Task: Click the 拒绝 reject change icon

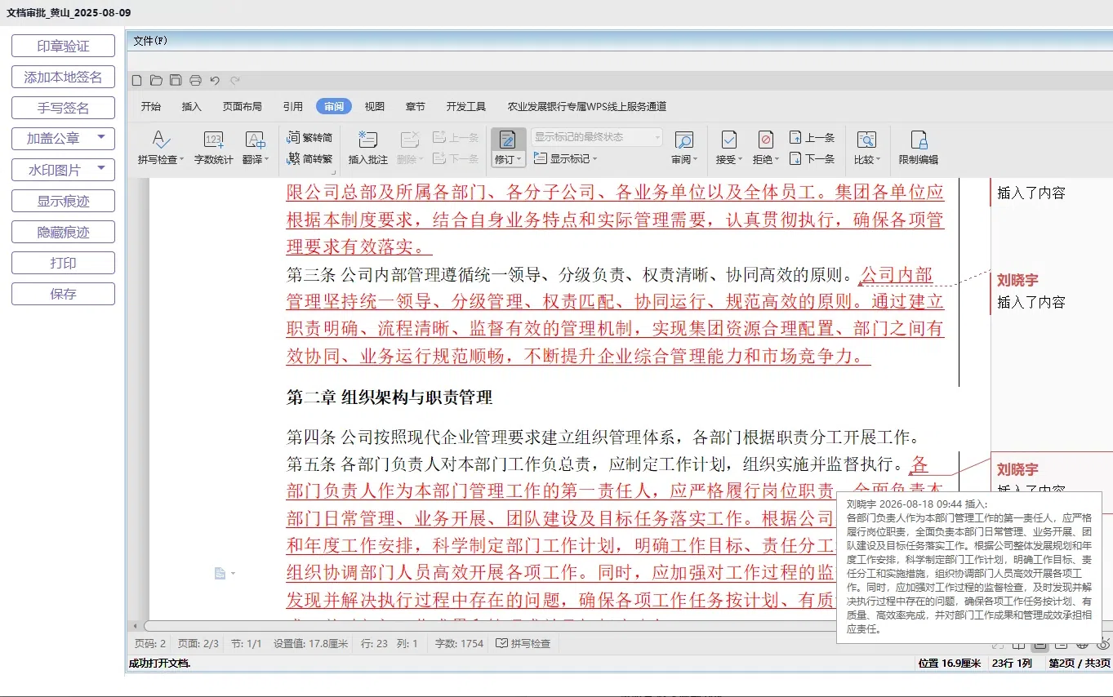Action: coord(765,140)
